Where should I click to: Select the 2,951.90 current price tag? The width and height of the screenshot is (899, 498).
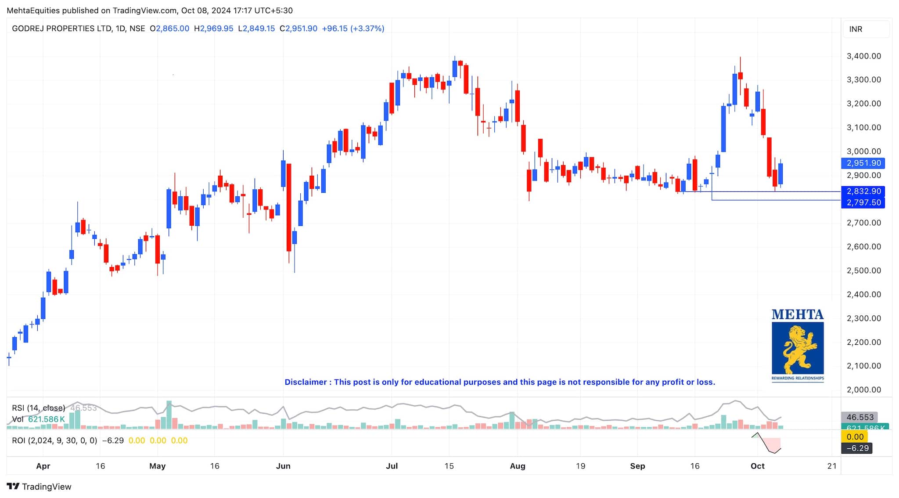click(x=863, y=163)
